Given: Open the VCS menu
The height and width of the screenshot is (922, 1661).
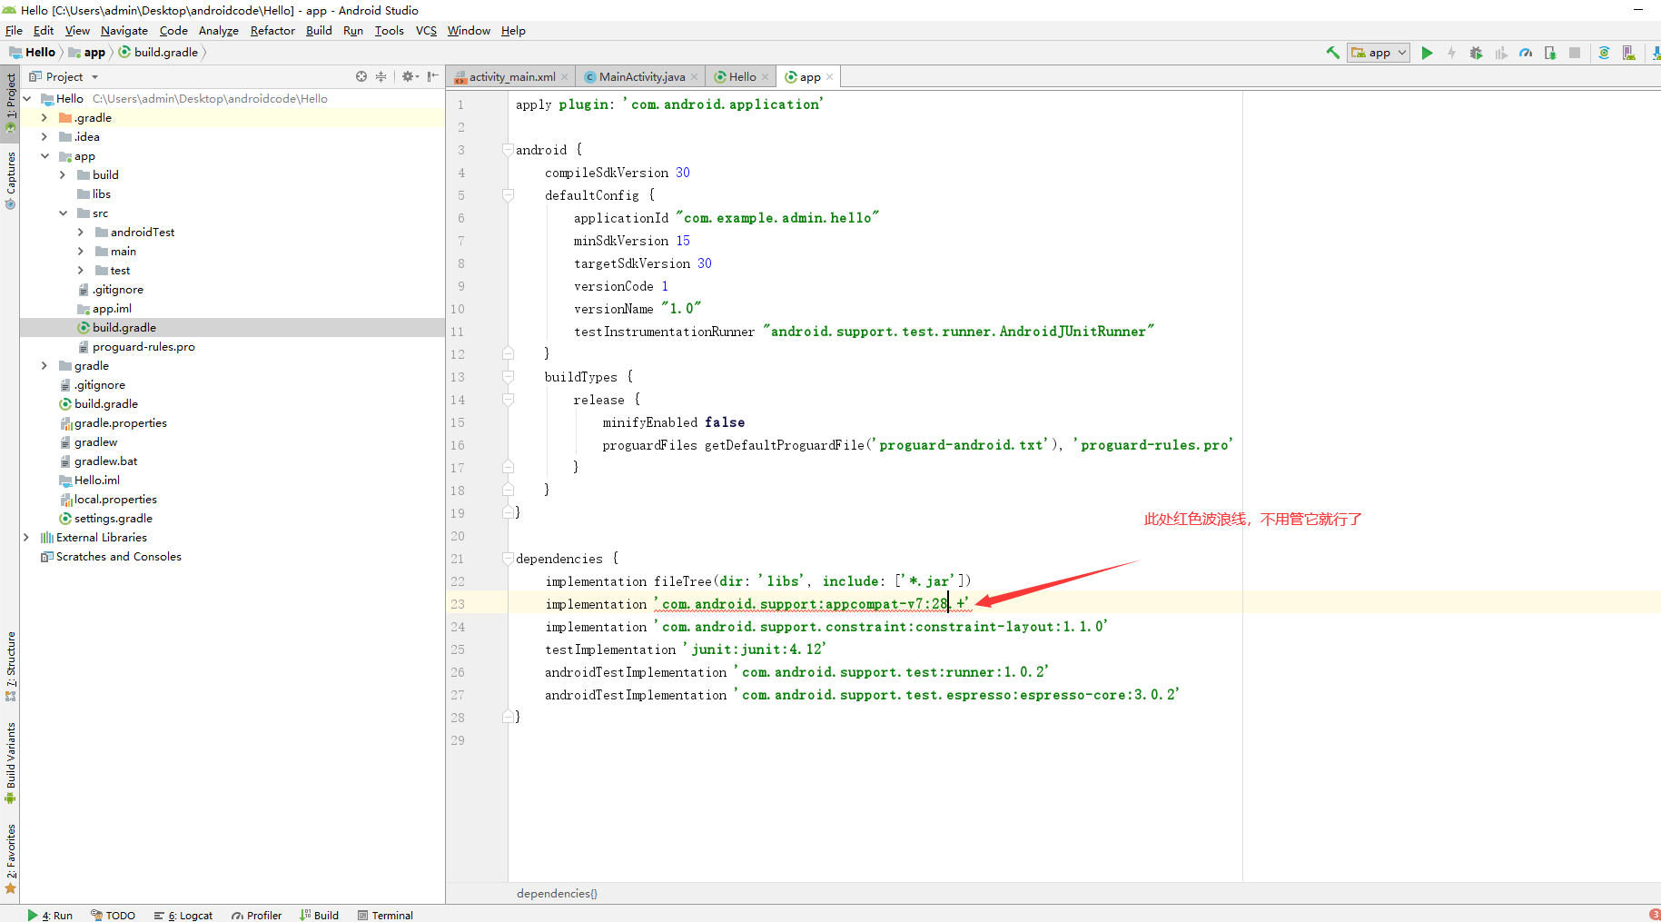Looking at the screenshot, I should tap(426, 30).
